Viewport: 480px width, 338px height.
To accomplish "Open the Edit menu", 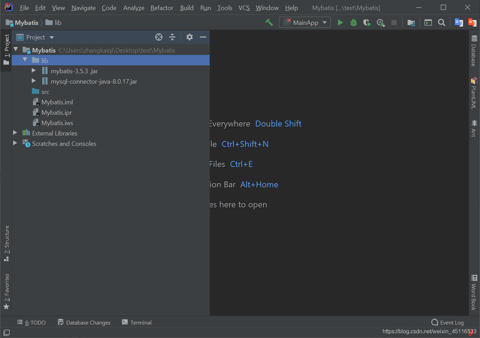I will coord(40,8).
